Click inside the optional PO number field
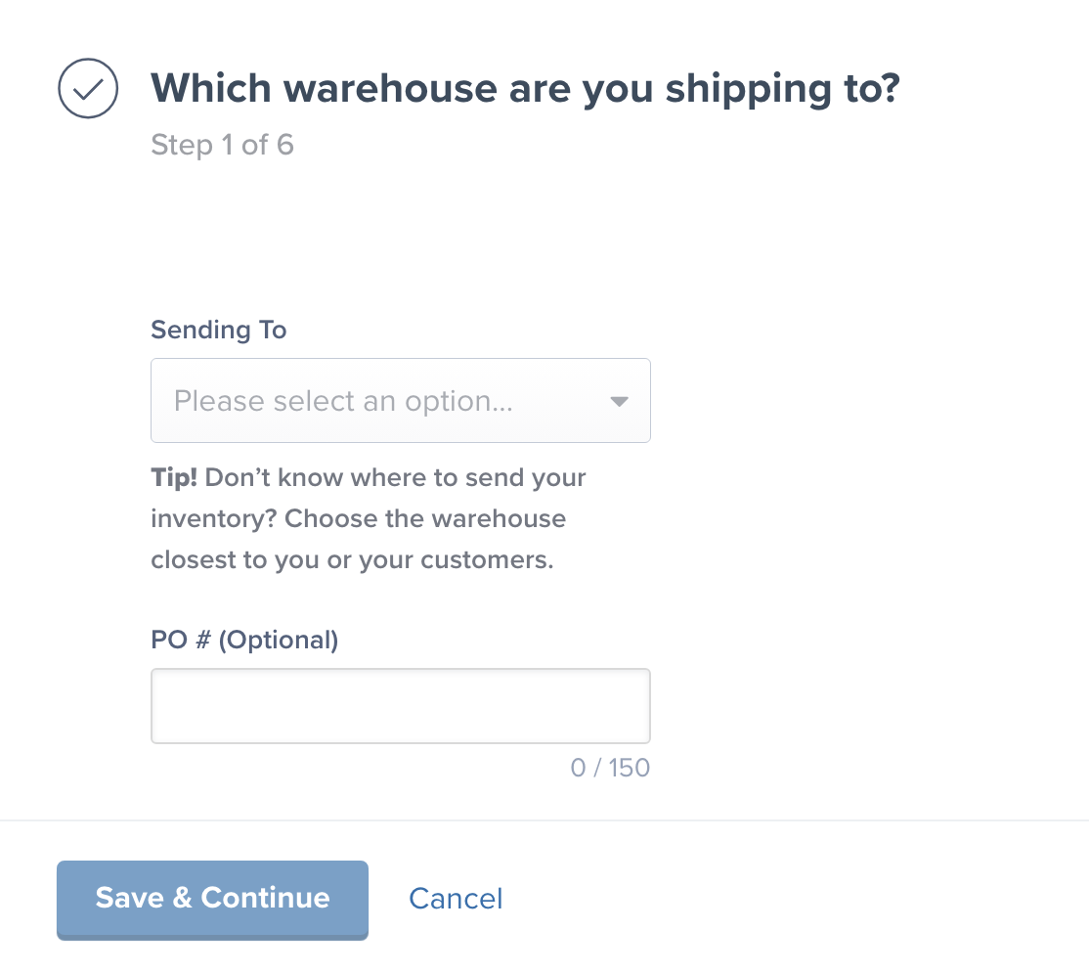The width and height of the screenshot is (1089, 974). 401,705
